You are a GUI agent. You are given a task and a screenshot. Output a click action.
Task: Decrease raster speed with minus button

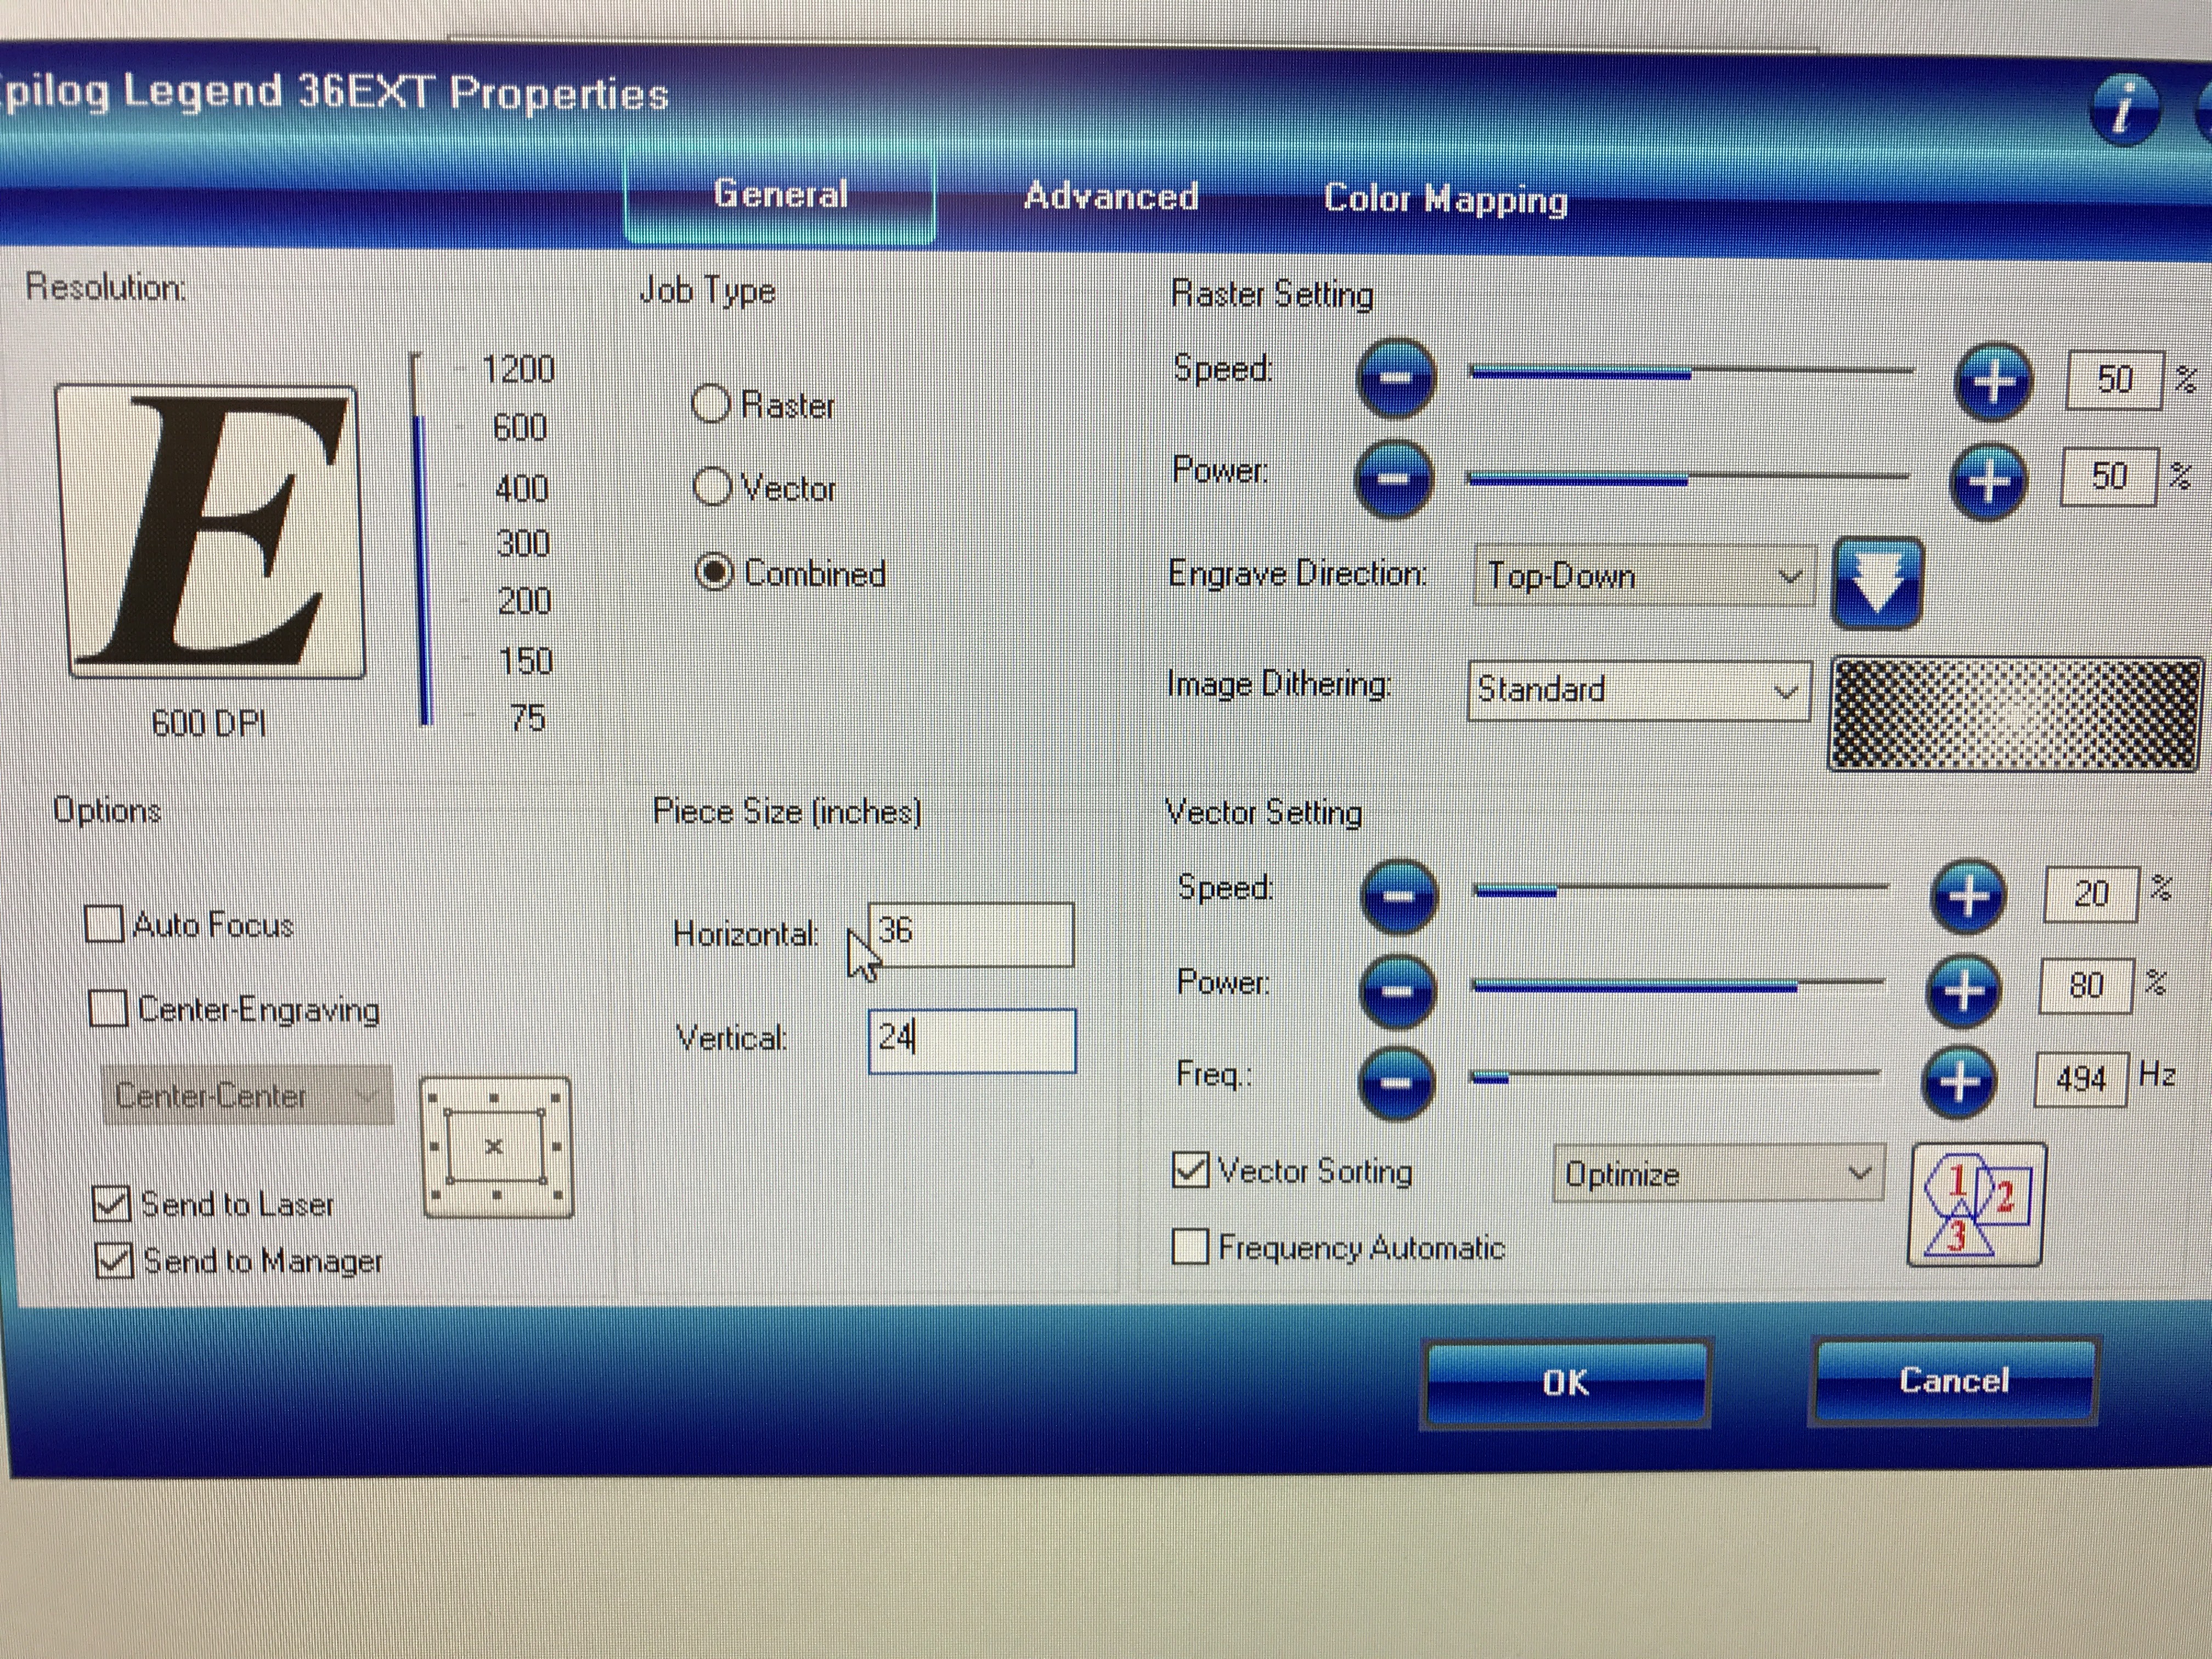tap(1396, 378)
